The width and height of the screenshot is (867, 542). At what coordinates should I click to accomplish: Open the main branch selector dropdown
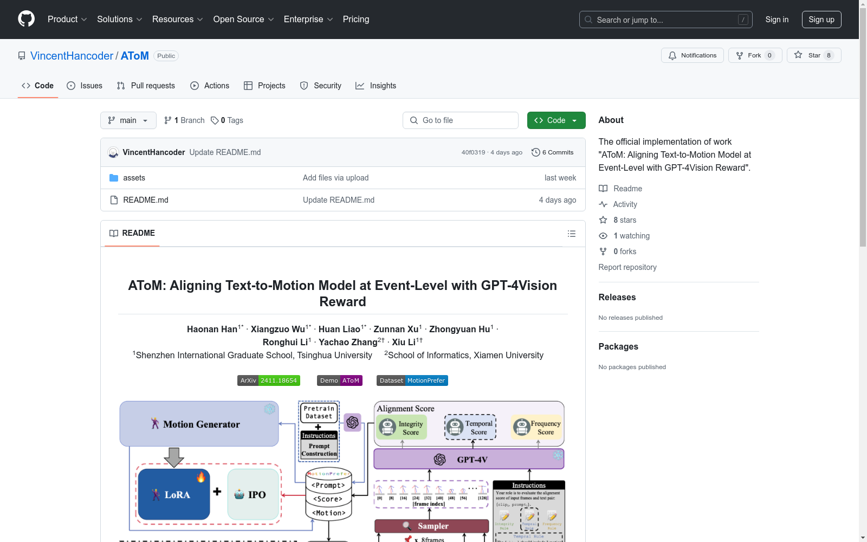pyautogui.click(x=128, y=120)
